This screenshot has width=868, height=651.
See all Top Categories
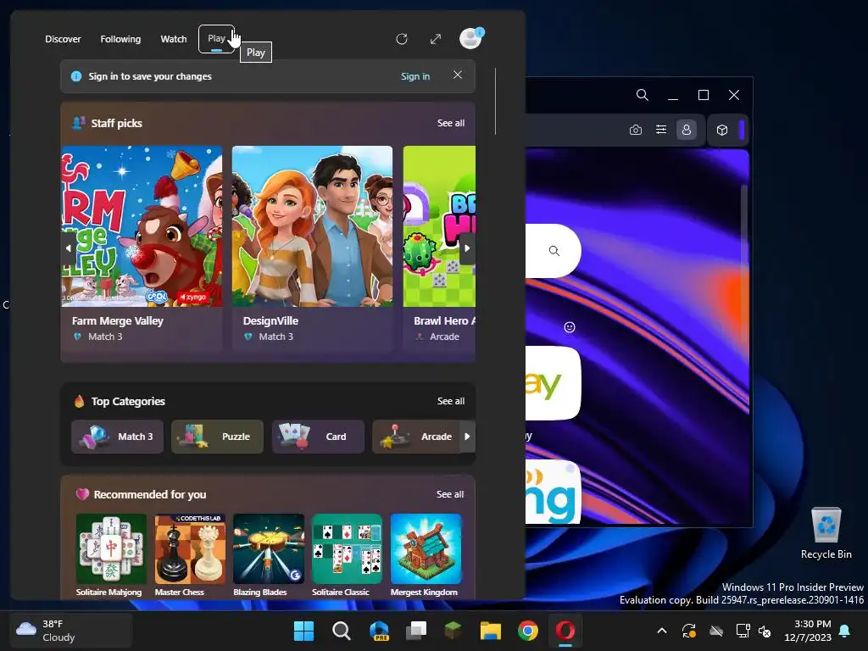pyautogui.click(x=451, y=401)
